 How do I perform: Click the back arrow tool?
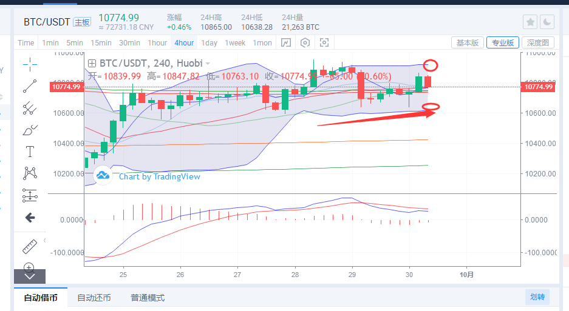(30, 218)
